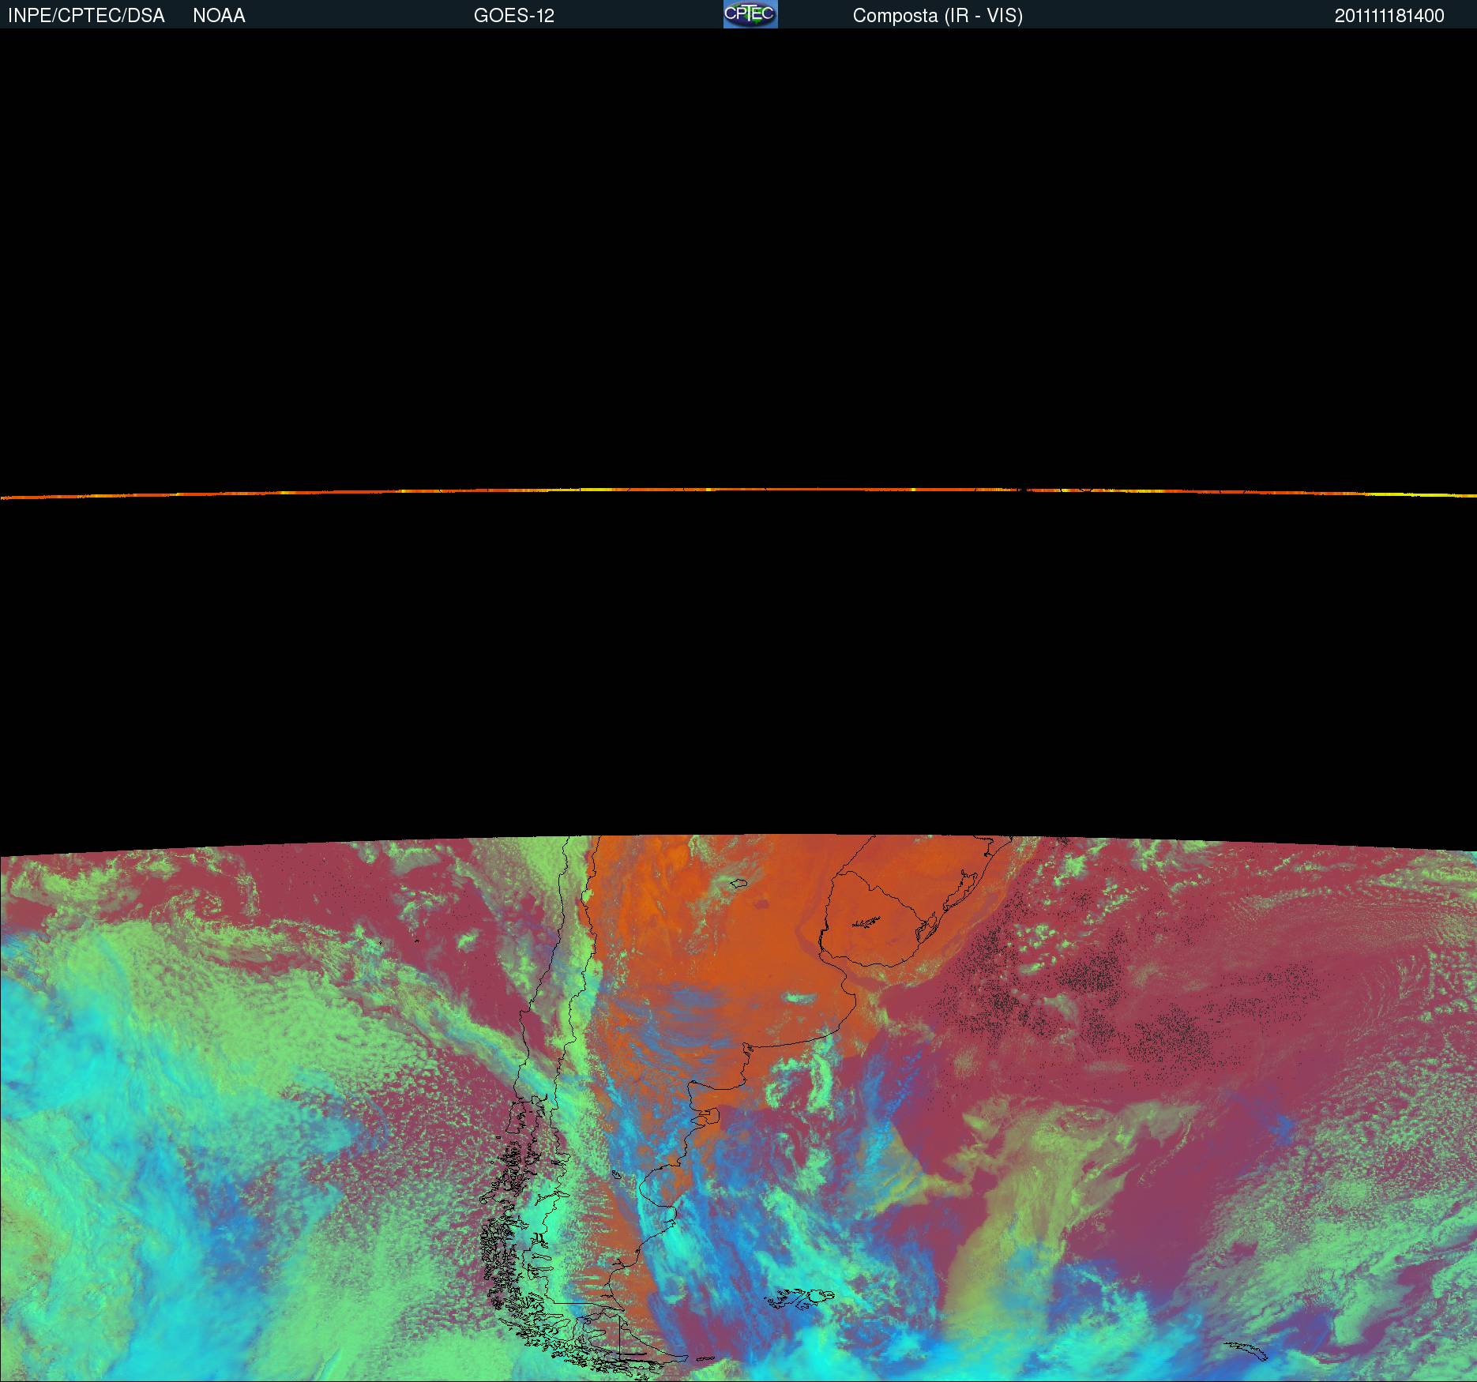Click the orange horizontal scan line
This screenshot has width=1477, height=1382.
(x=738, y=490)
